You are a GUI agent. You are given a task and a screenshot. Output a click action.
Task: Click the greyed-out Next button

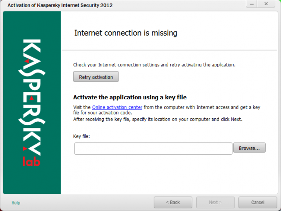(x=216, y=202)
